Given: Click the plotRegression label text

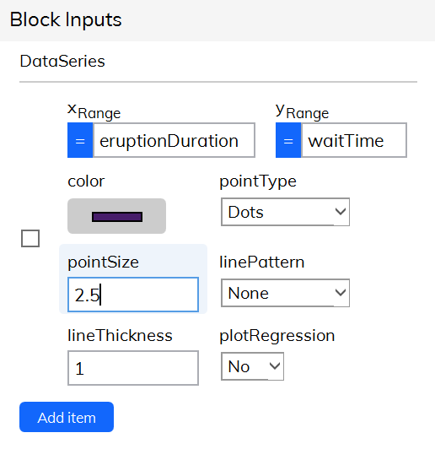Looking at the screenshot, I should tap(277, 336).
